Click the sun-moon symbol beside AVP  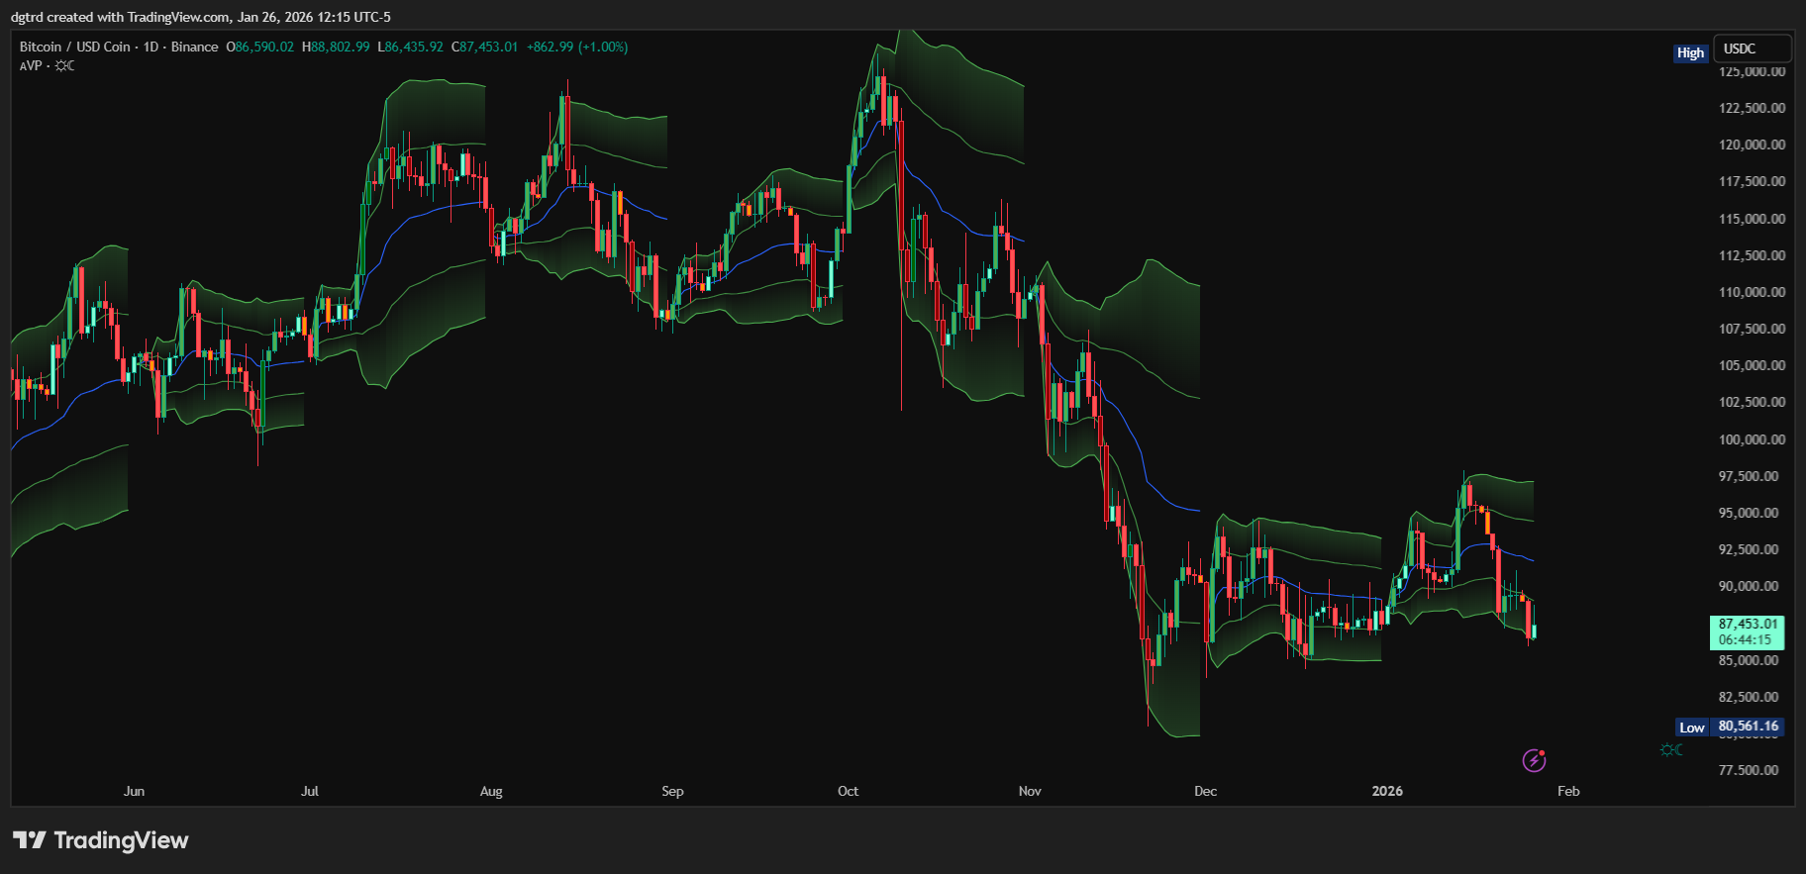click(64, 65)
